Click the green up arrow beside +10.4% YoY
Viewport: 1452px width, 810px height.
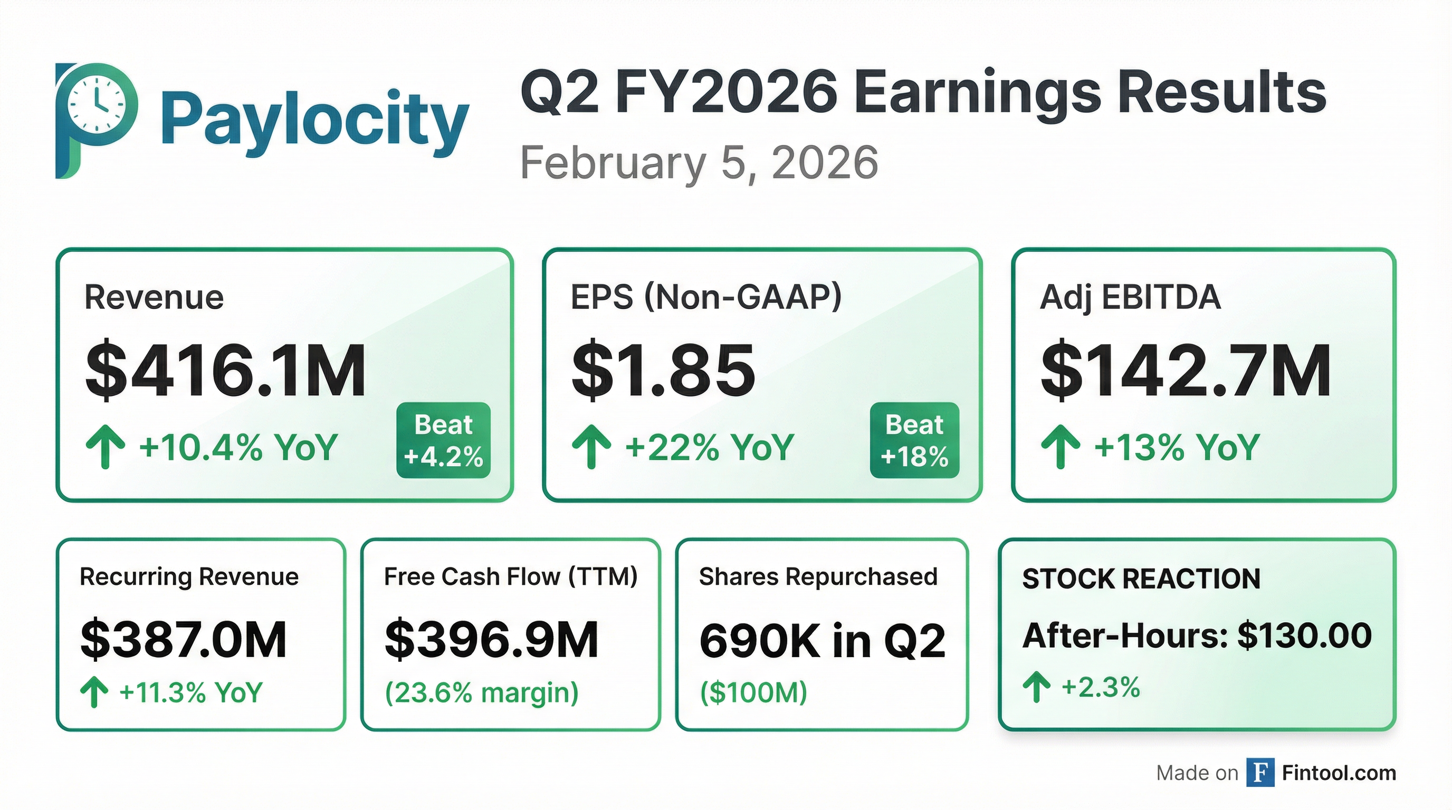105,447
